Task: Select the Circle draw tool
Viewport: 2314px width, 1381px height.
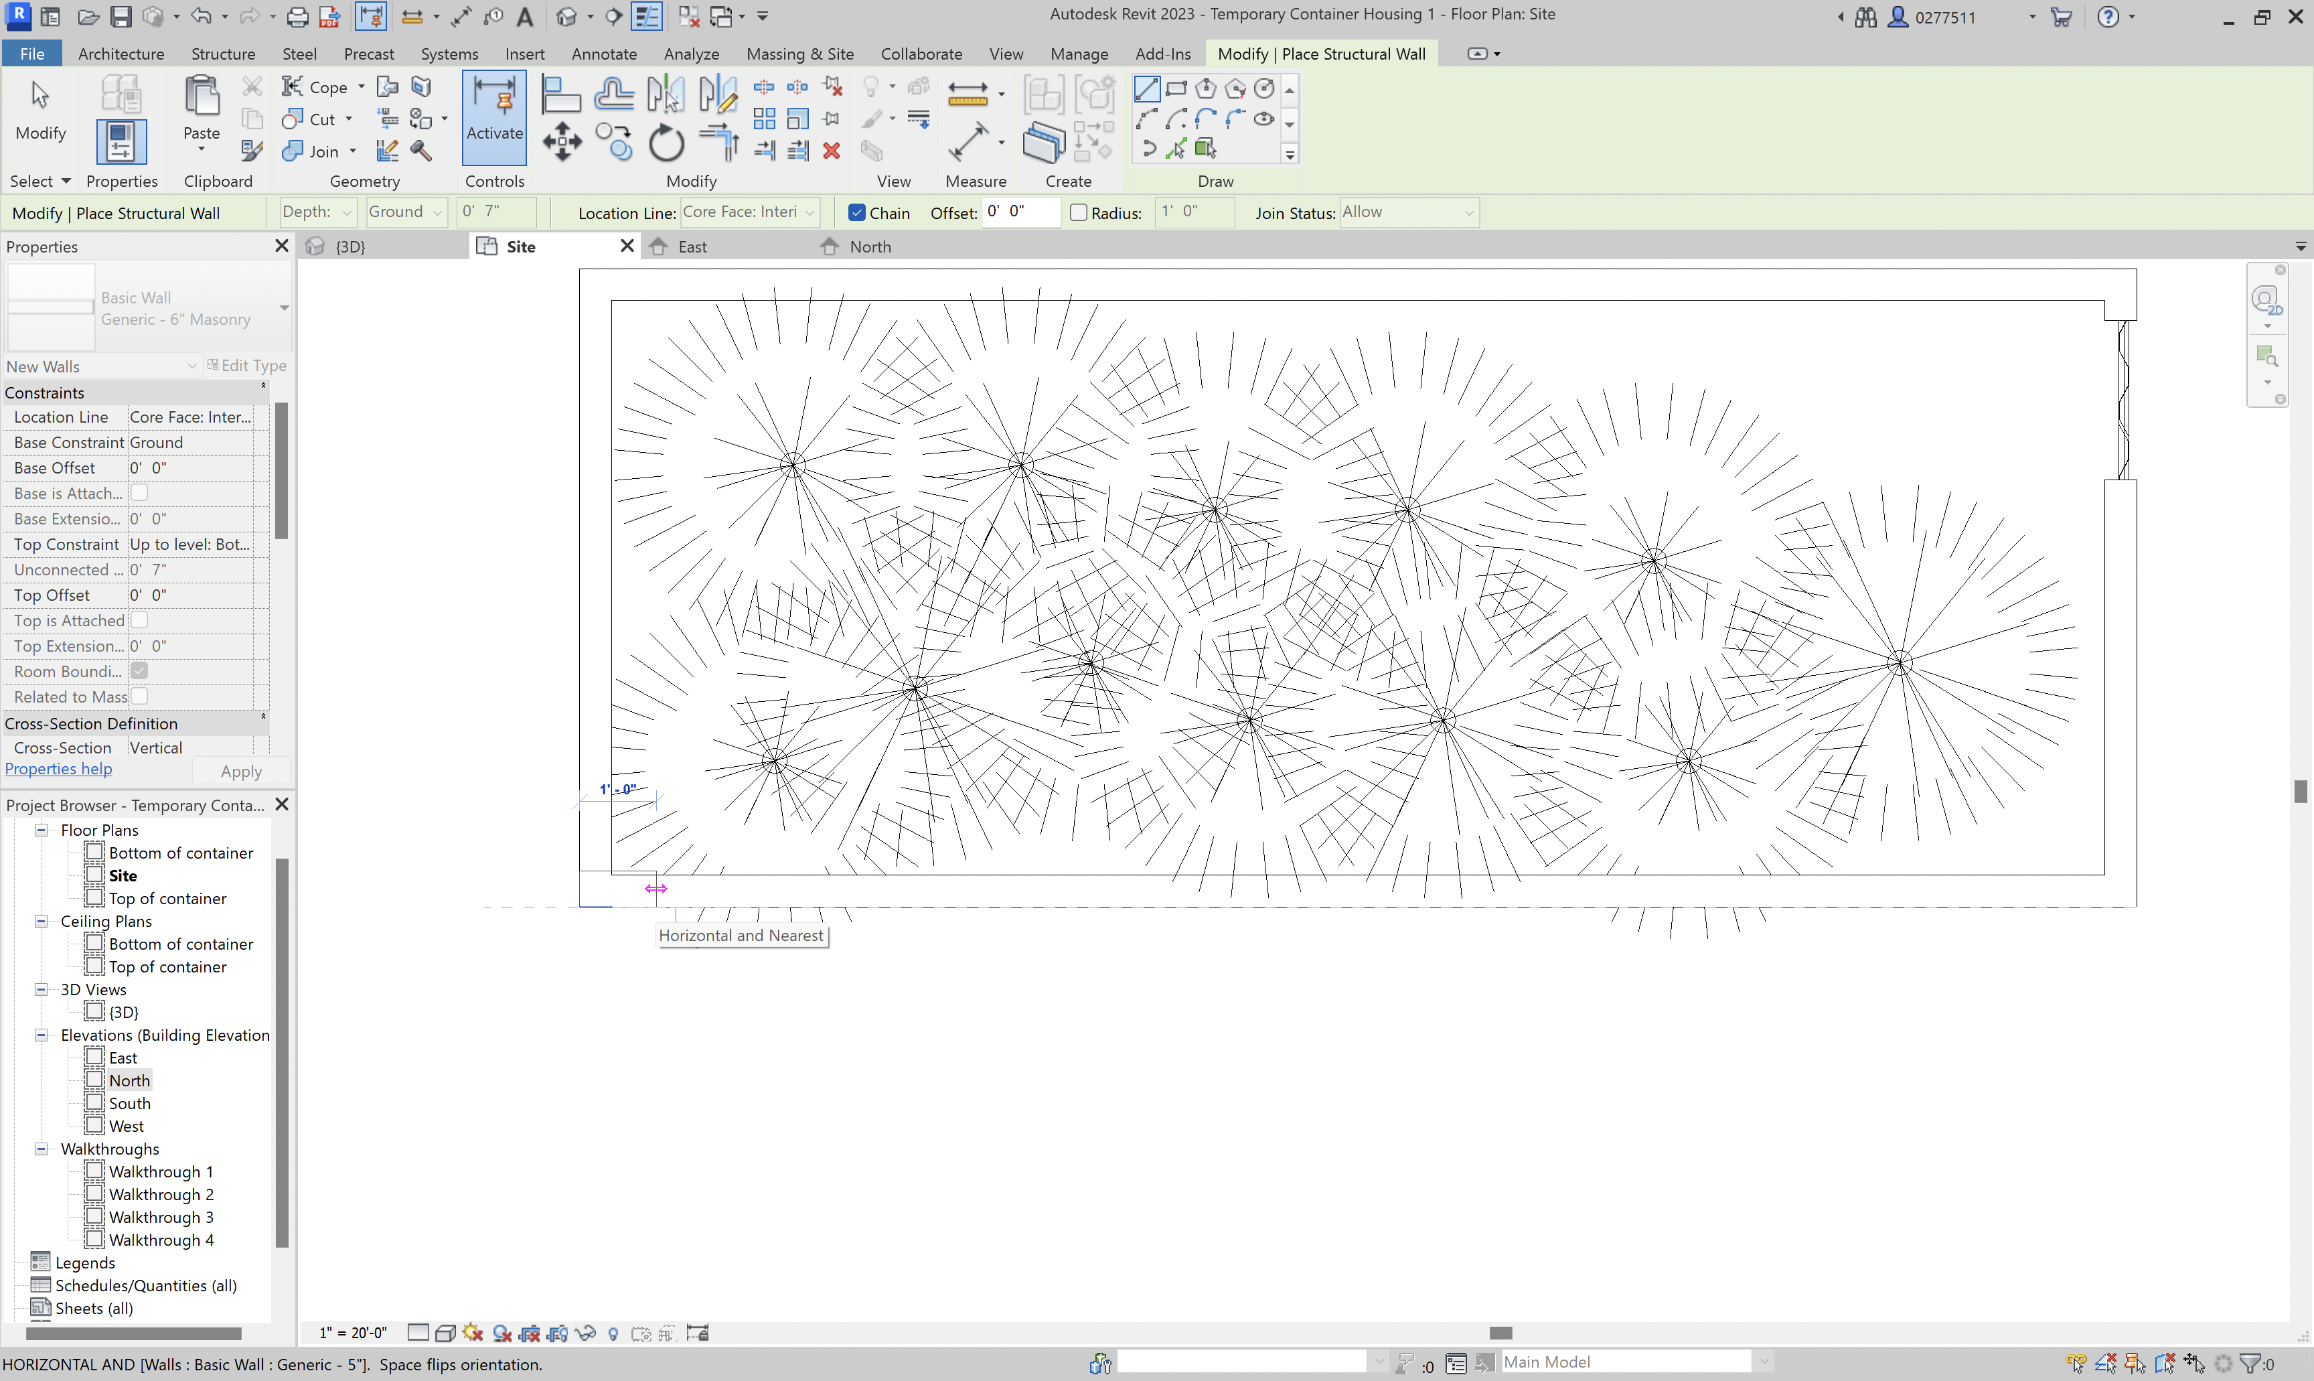Action: point(1265,88)
